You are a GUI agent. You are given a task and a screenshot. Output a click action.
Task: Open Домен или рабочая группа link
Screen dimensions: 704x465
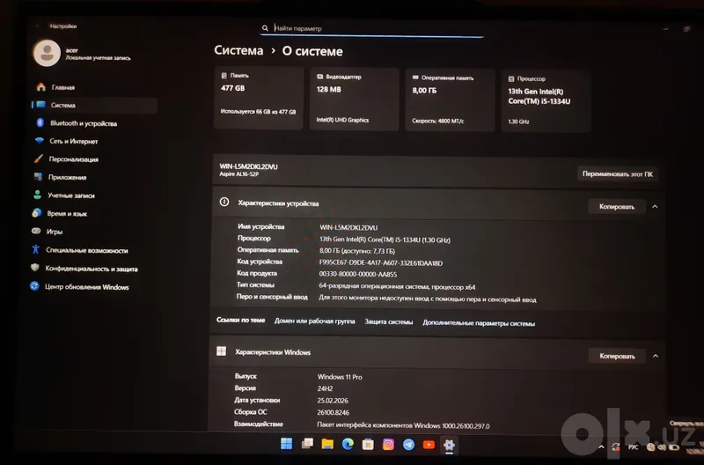click(314, 321)
